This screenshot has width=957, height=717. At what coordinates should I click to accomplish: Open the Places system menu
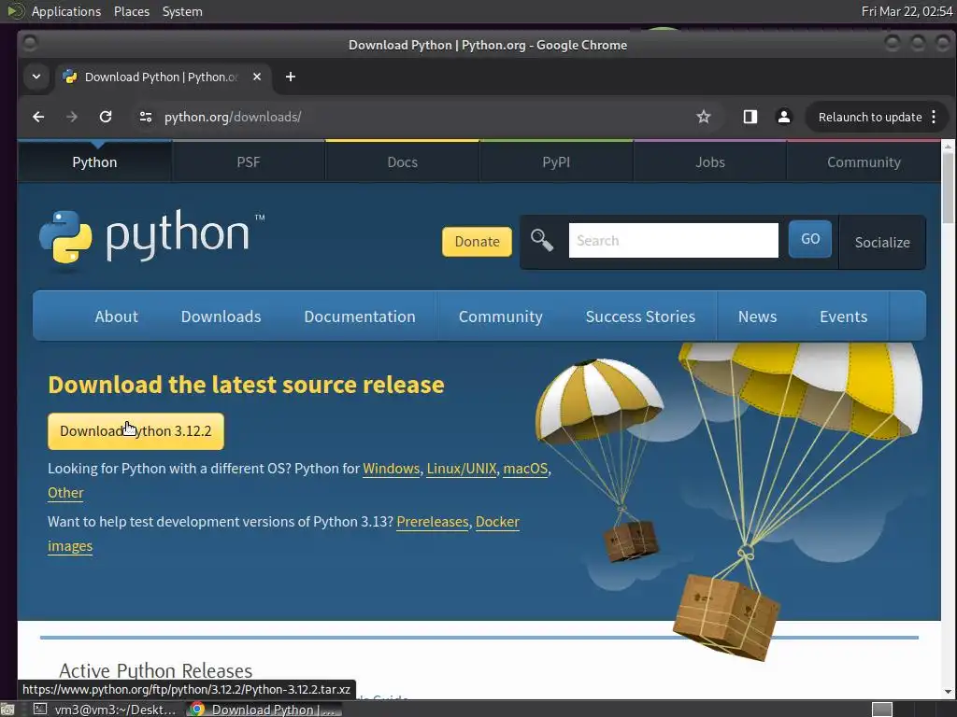(x=132, y=11)
